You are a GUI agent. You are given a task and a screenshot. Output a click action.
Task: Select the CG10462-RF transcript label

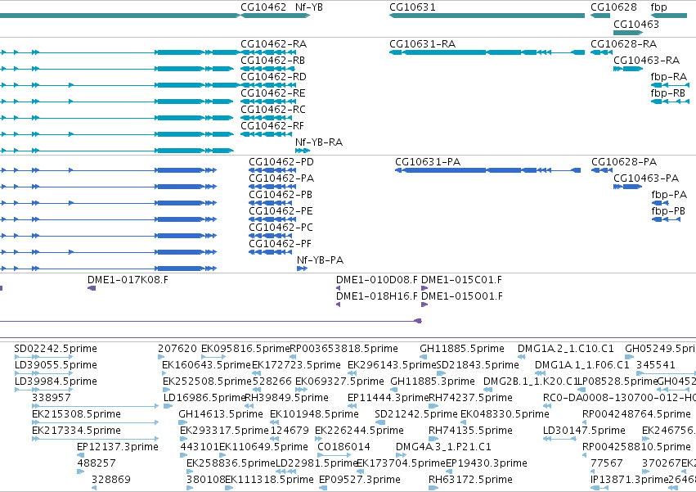pyautogui.click(x=272, y=126)
